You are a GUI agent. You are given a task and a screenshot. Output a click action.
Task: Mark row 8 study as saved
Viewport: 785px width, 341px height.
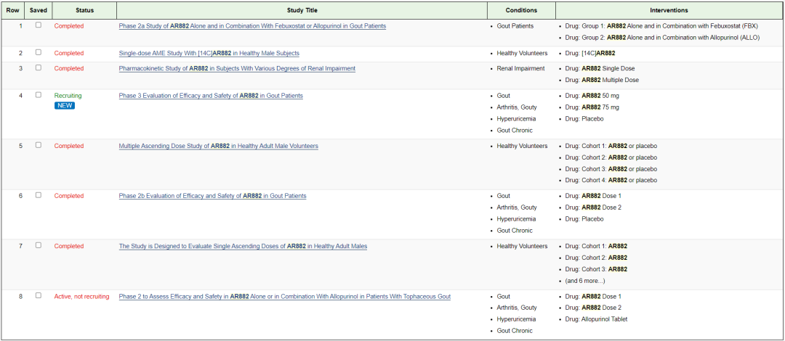pyautogui.click(x=39, y=296)
